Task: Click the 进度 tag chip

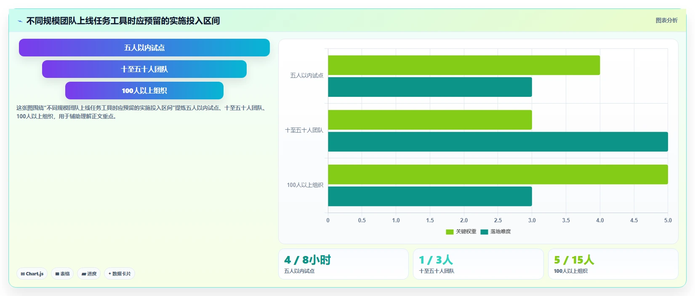Action: [x=89, y=274]
